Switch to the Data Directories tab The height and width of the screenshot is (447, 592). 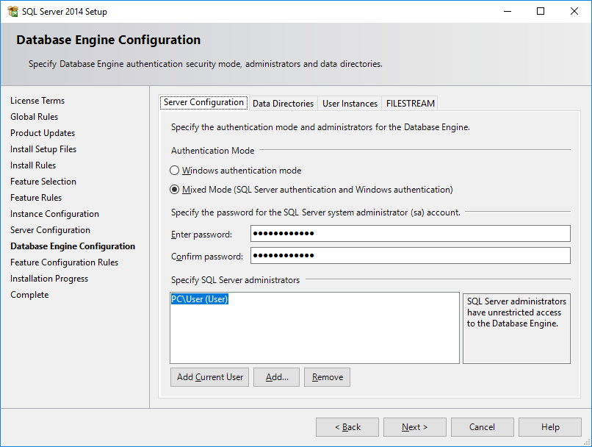pos(283,103)
